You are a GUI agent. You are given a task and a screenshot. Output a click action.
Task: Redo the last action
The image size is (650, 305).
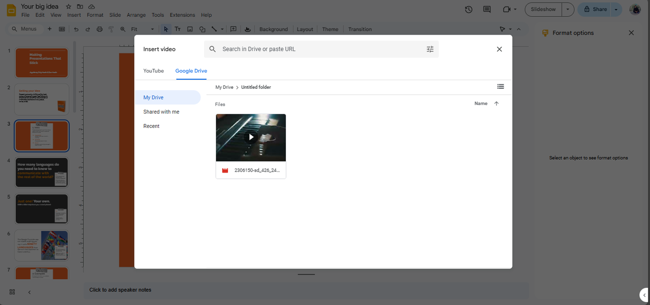click(x=88, y=29)
